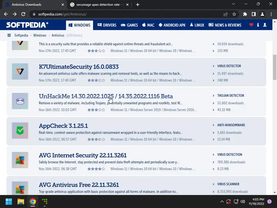Open the volume icon in the system tray
The width and height of the screenshot is (277, 208).
click(x=243, y=201)
